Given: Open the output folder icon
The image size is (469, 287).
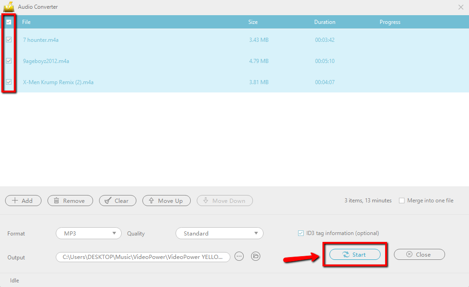Looking at the screenshot, I should pos(256,257).
